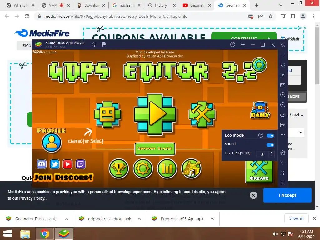Open the achievements trophy button
The height and width of the screenshot is (240, 320).
point(119,168)
